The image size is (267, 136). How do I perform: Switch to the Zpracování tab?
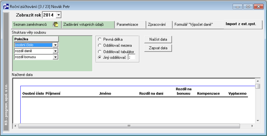(159, 24)
